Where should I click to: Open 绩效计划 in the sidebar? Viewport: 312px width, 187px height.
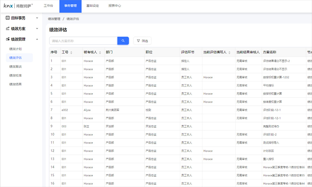coord(15,49)
